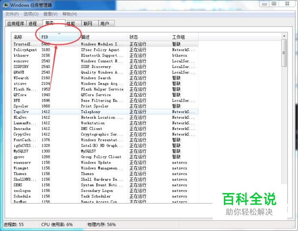Select the SENS service row
This screenshot has width=298, height=231.
[105, 185]
